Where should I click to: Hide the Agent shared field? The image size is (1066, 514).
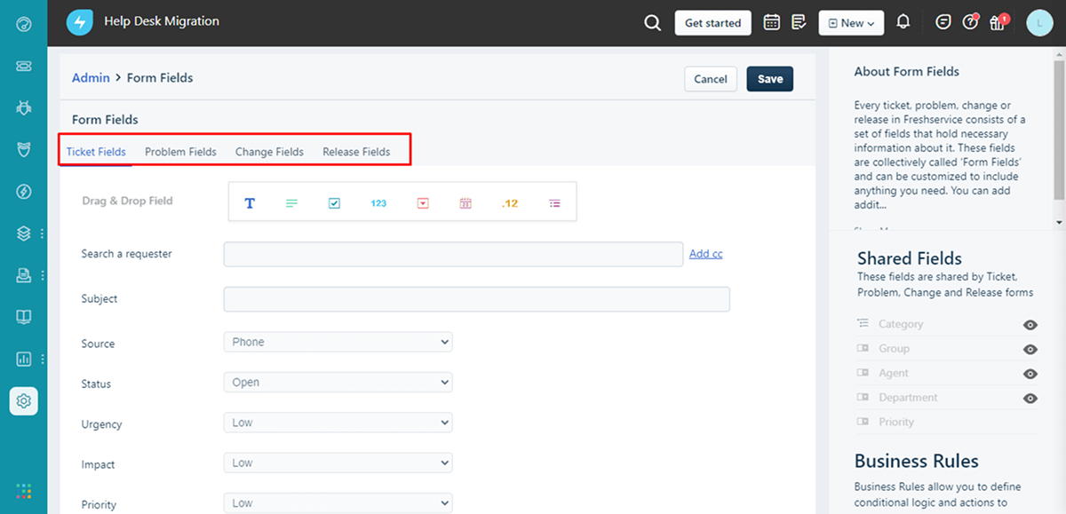(x=1030, y=374)
